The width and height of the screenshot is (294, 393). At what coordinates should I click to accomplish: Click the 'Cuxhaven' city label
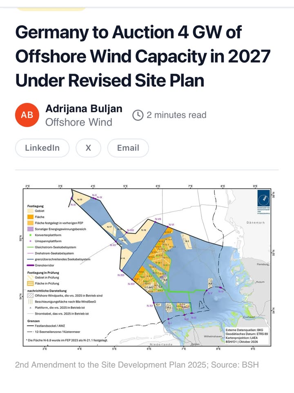pyautogui.click(x=249, y=317)
